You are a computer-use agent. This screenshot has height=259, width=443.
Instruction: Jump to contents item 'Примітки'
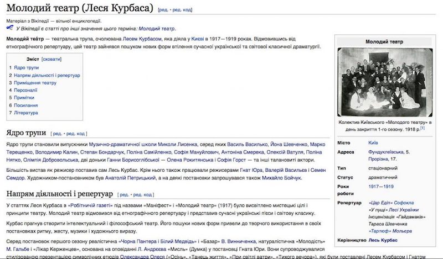click(x=24, y=98)
